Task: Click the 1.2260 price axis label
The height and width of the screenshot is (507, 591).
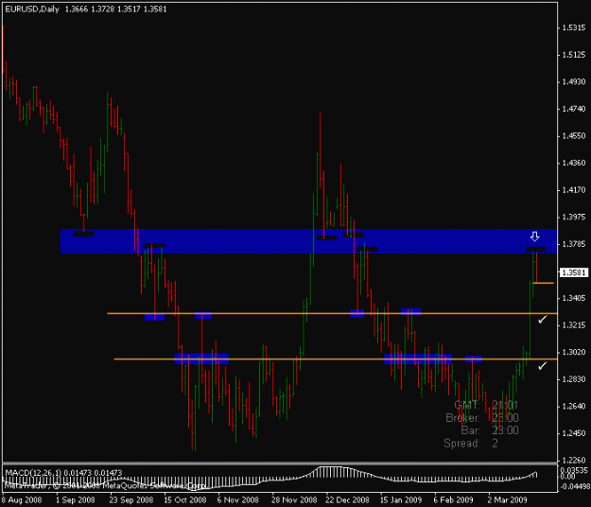Action: point(574,461)
